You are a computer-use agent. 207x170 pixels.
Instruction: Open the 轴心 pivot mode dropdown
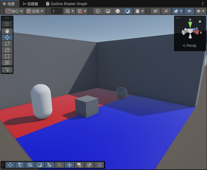point(14,11)
